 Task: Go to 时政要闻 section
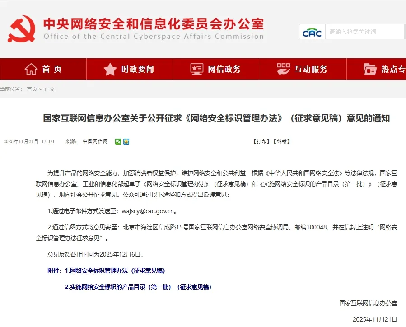click(138, 69)
